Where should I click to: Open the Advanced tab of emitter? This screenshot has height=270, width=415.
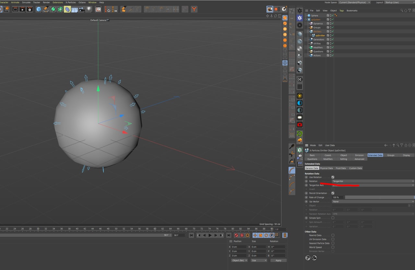tap(359, 159)
